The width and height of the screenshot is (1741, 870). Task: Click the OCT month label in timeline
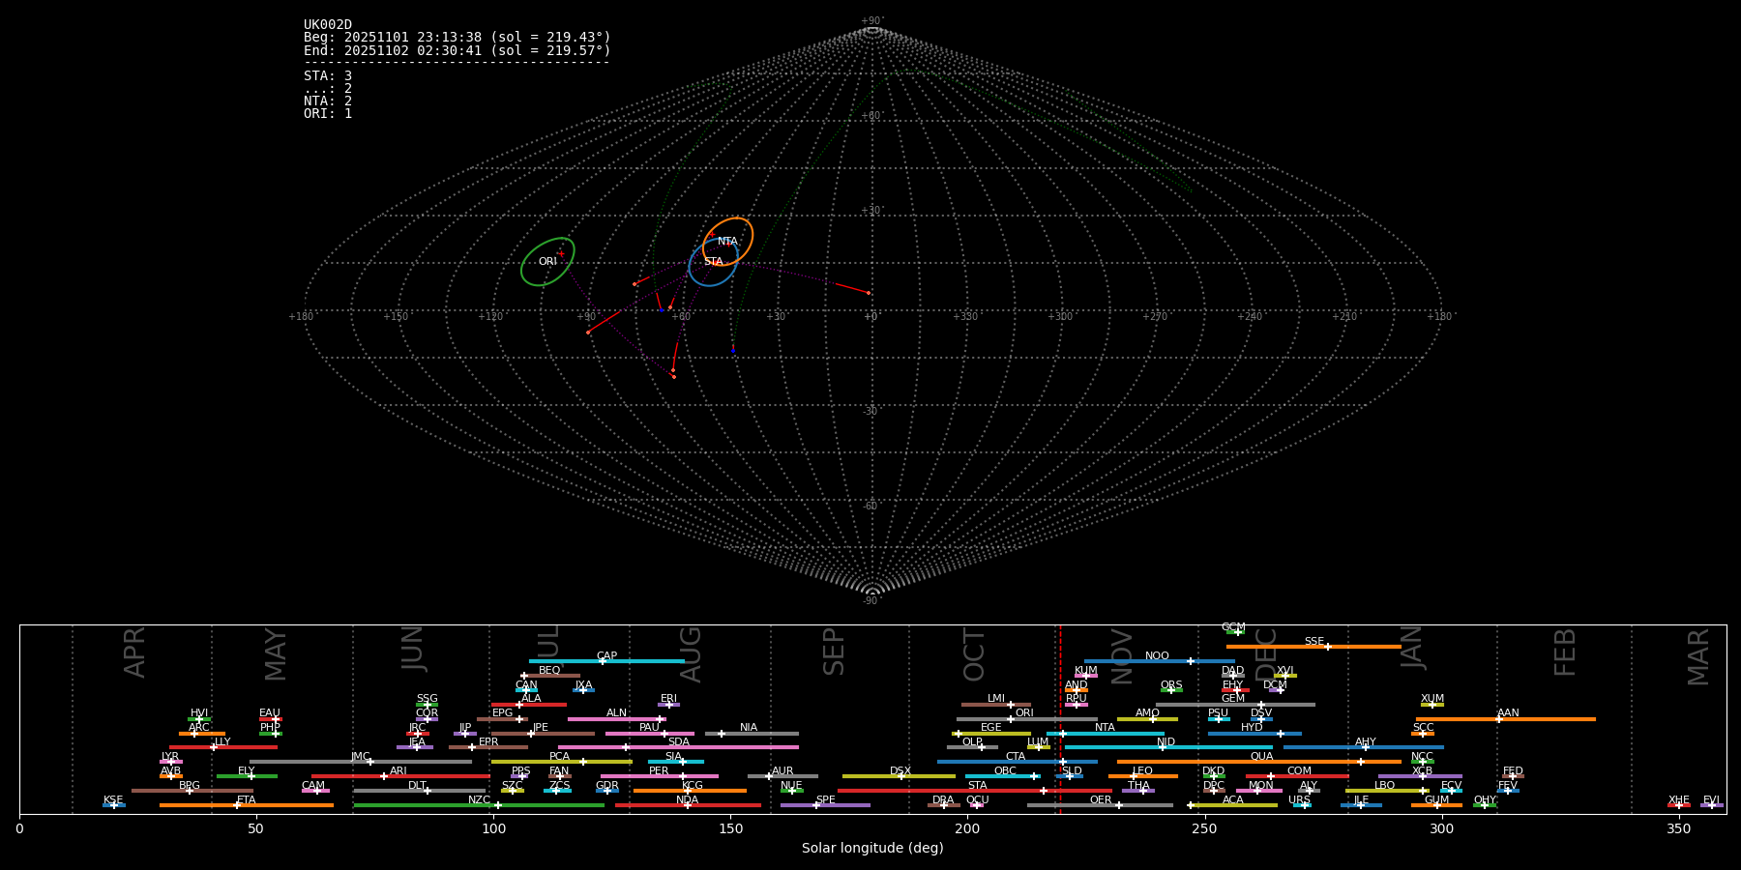click(x=974, y=654)
